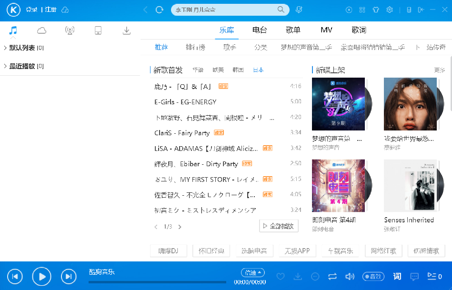
Task: Filter new songs by 日本
Action: pos(258,70)
